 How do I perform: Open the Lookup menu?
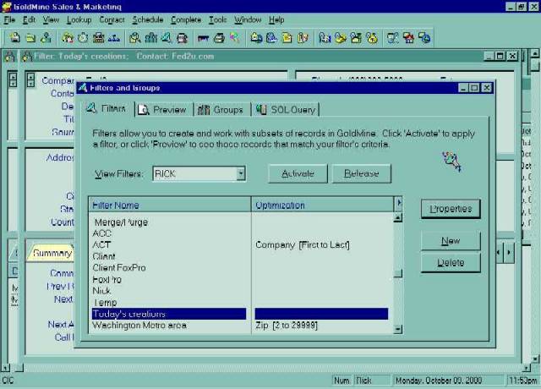tap(79, 20)
